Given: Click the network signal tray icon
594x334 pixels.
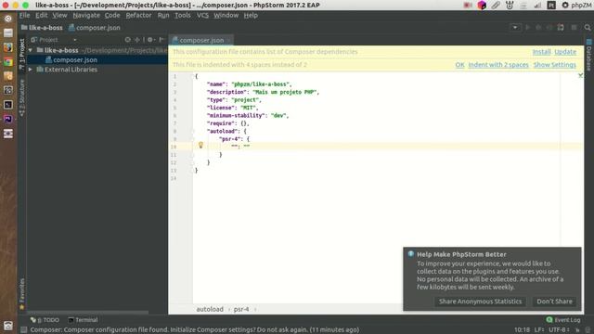Looking at the screenshot, I should (x=537, y=5).
